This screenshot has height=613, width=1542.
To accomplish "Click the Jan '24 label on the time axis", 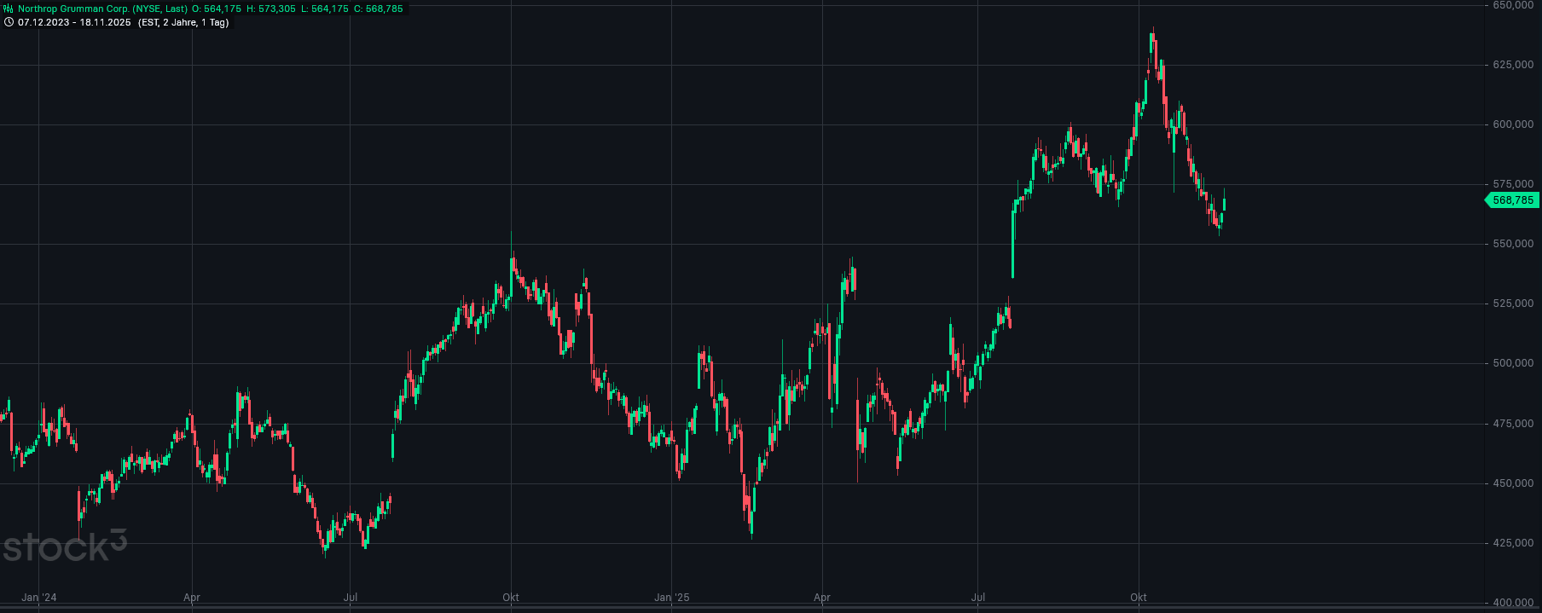I will click(38, 597).
